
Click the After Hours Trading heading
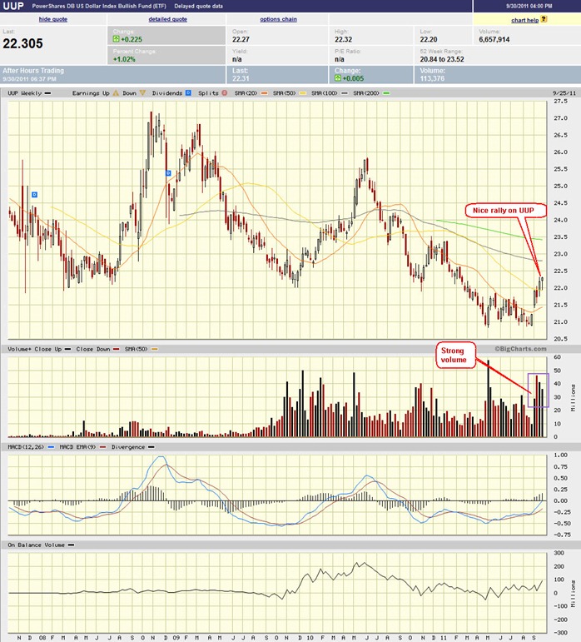33,71
